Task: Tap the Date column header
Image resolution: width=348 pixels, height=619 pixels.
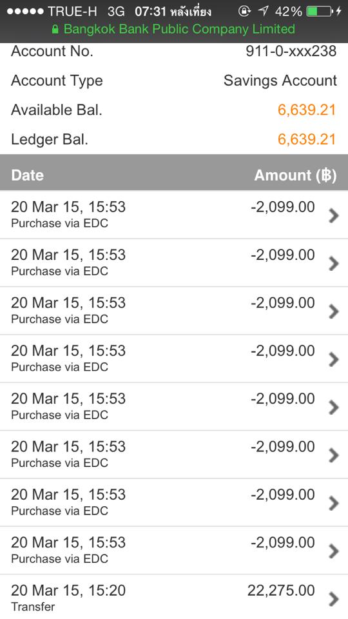Action: 27,175
